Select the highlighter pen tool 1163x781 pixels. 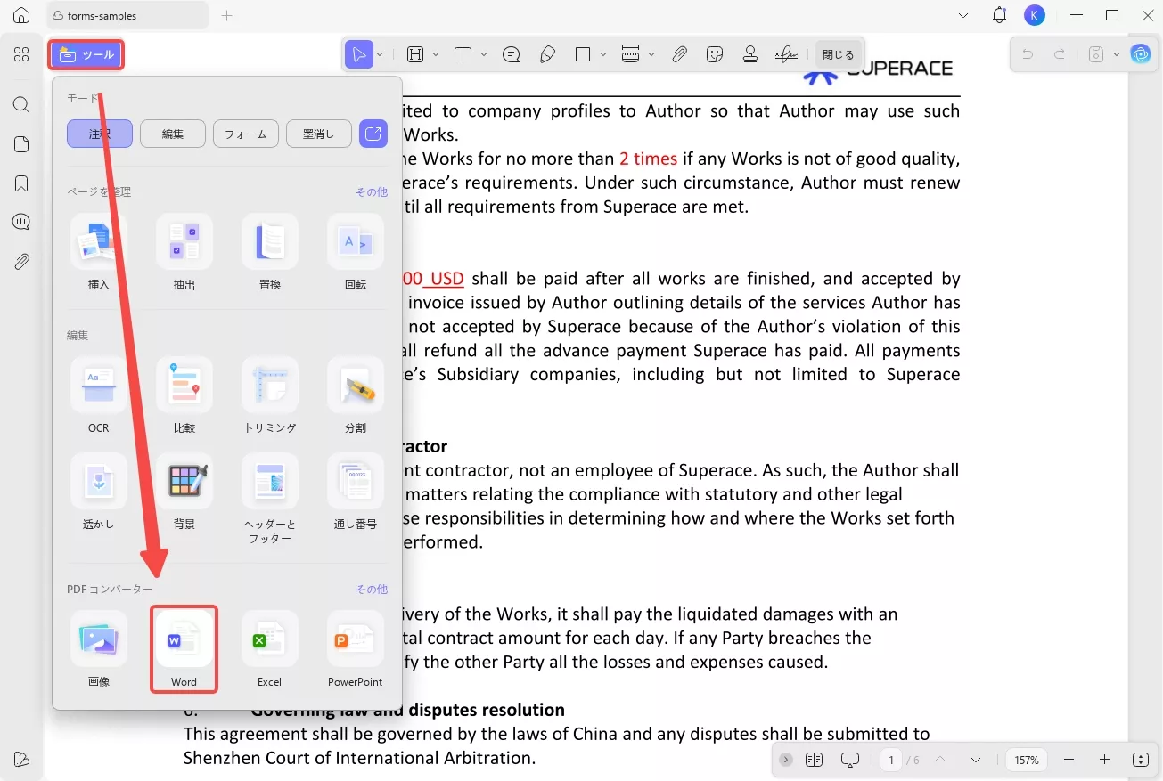click(x=547, y=55)
